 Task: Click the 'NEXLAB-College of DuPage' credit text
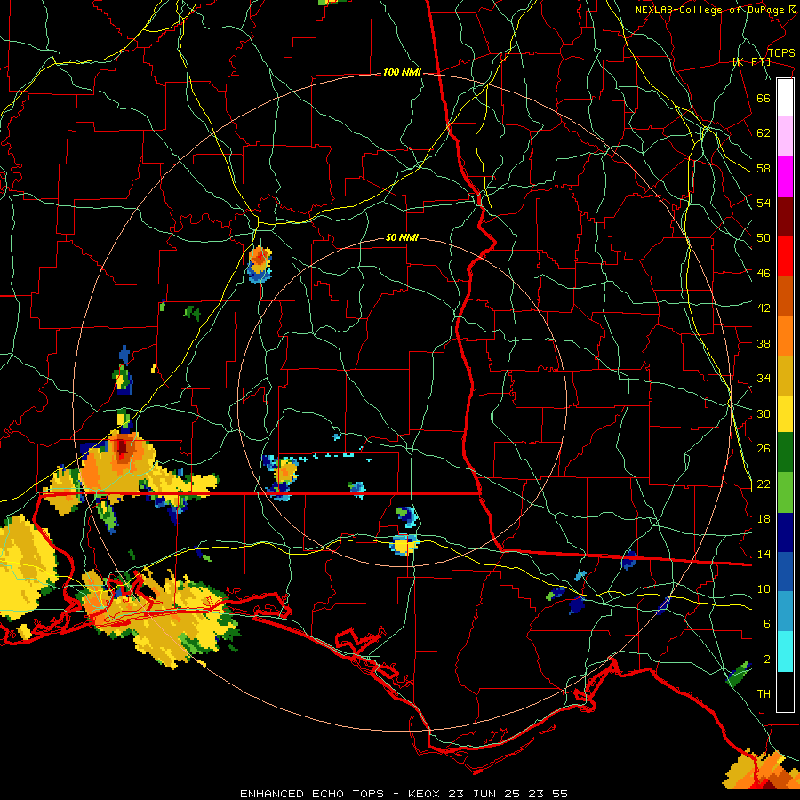click(x=709, y=10)
